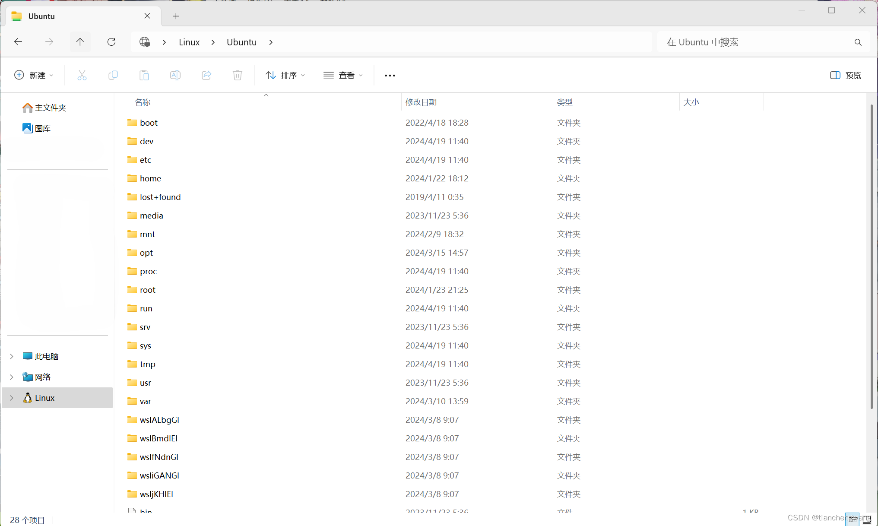878x526 pixels.
Task: Open the New item dropdown
Action: coord(34,75)
